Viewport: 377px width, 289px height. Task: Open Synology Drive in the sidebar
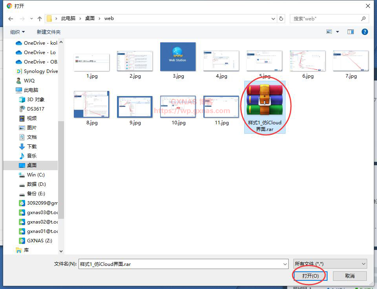[37, 71]
